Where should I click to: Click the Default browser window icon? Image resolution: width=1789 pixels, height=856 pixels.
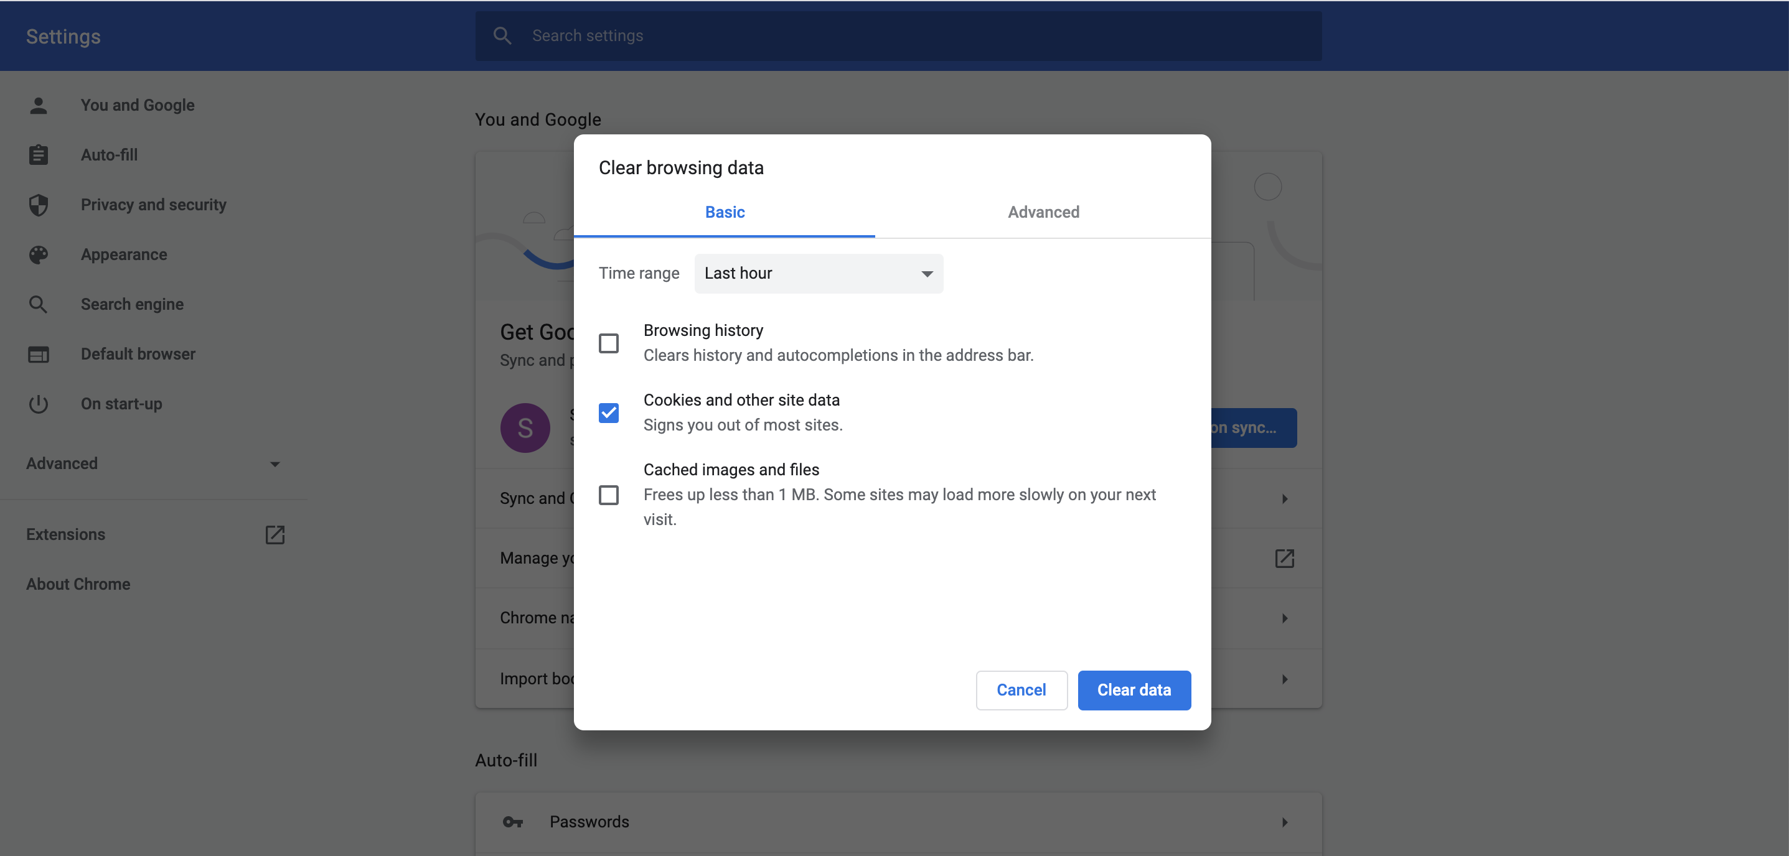point(38,354)
